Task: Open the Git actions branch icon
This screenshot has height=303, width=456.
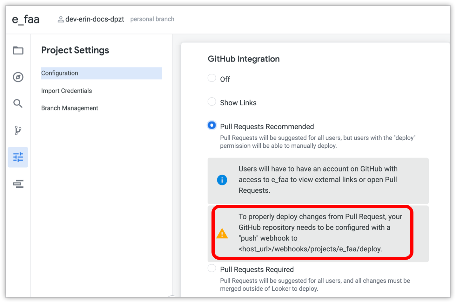Action: 18,130
